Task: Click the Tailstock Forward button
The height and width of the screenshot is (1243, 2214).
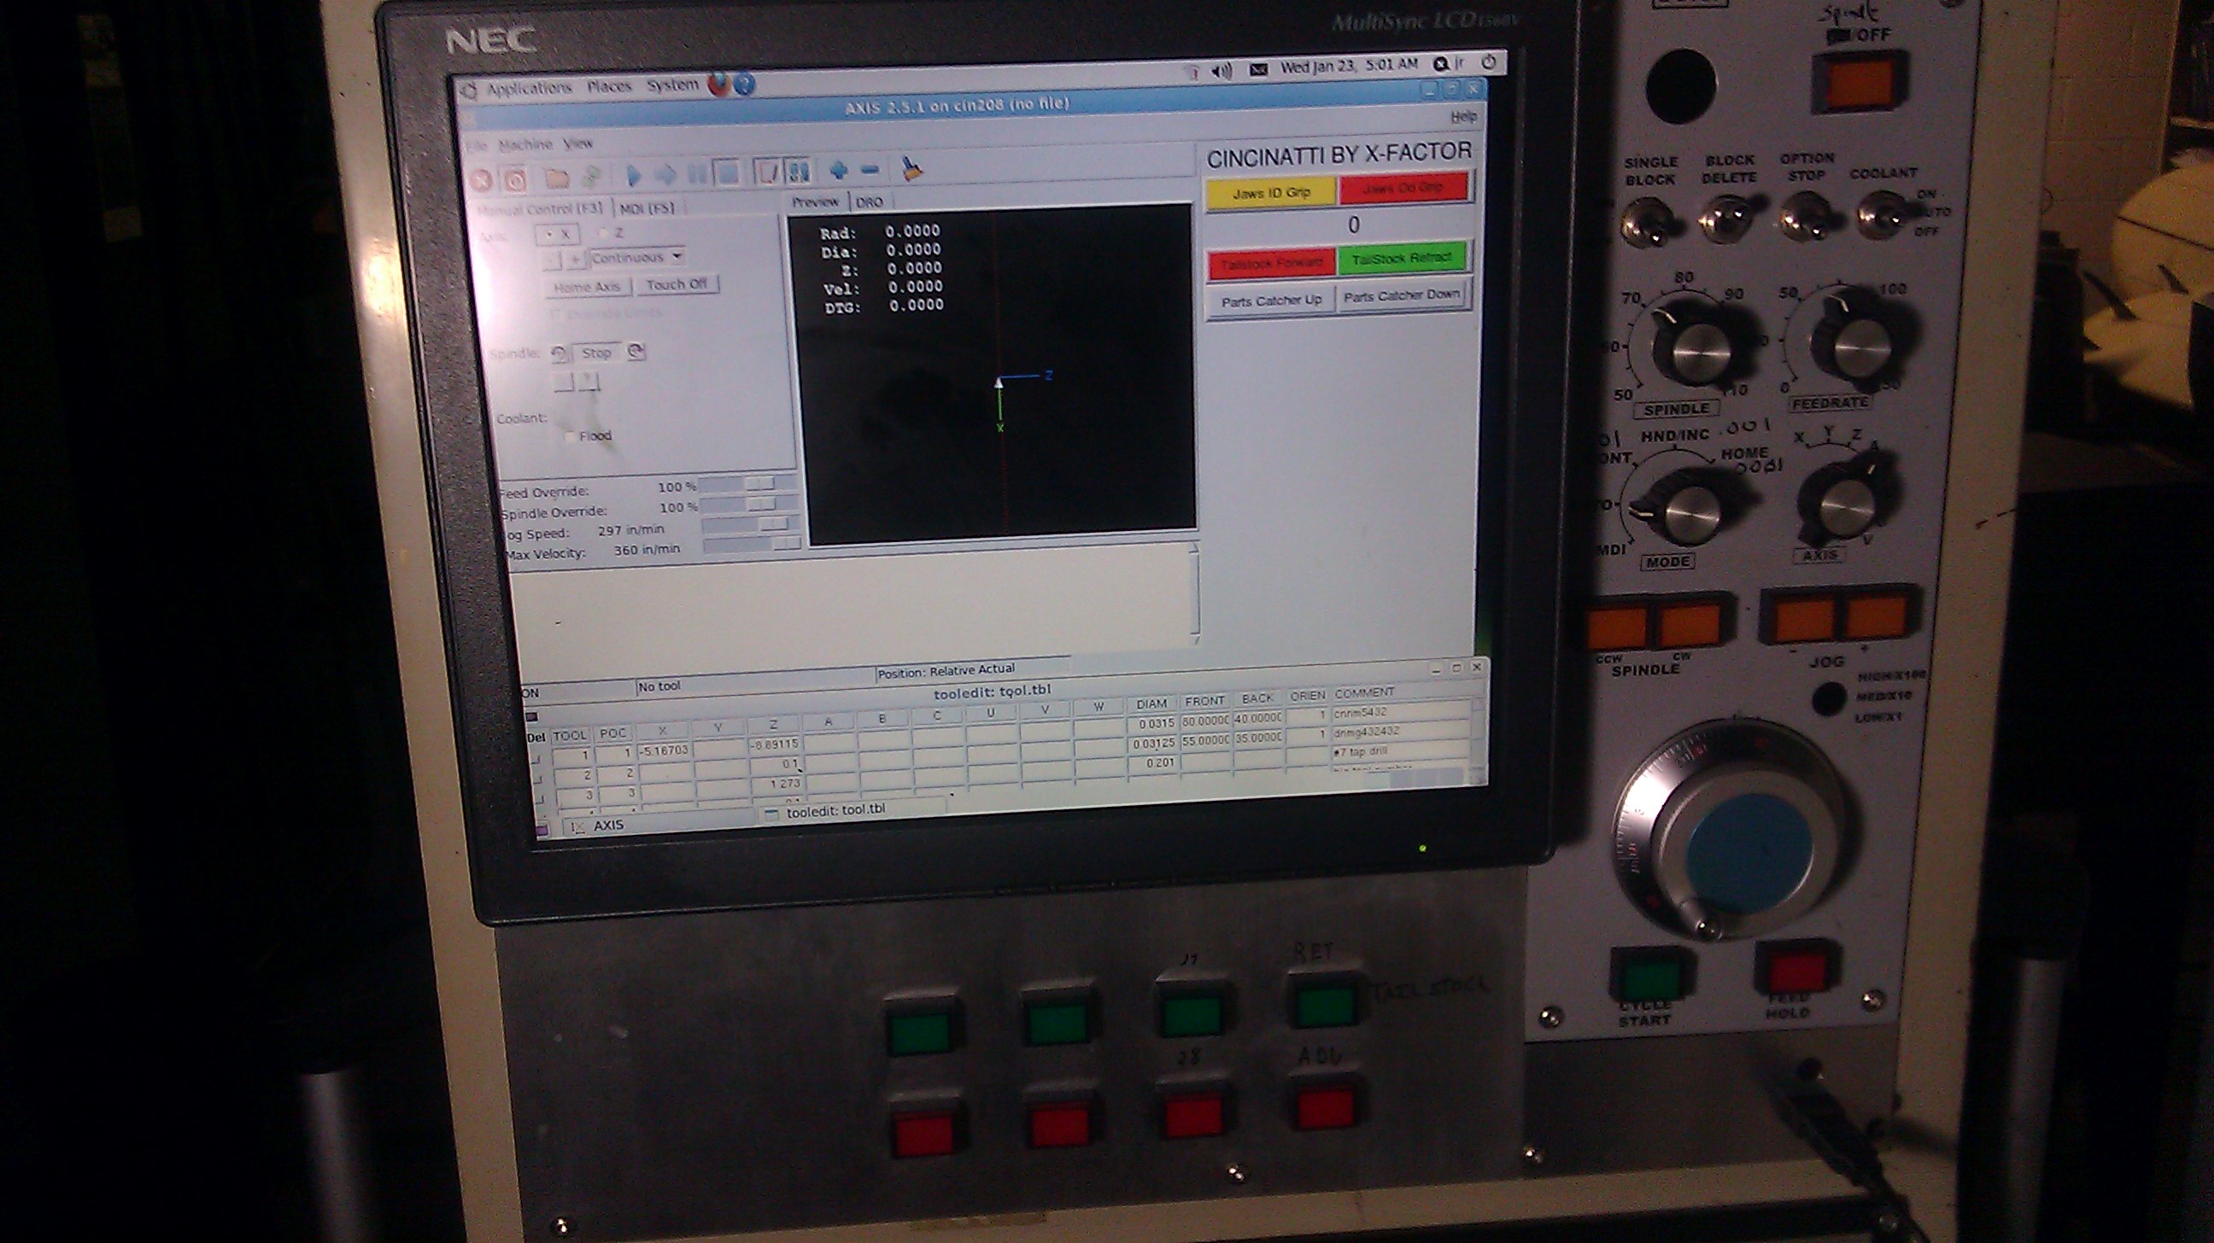Action: [x=1271, y=263]
